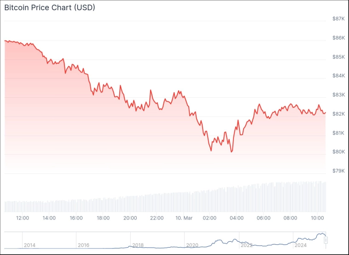Viewport: 349px width, 255px height.
Task: Click the $83K price axis label
Action: 338,95
